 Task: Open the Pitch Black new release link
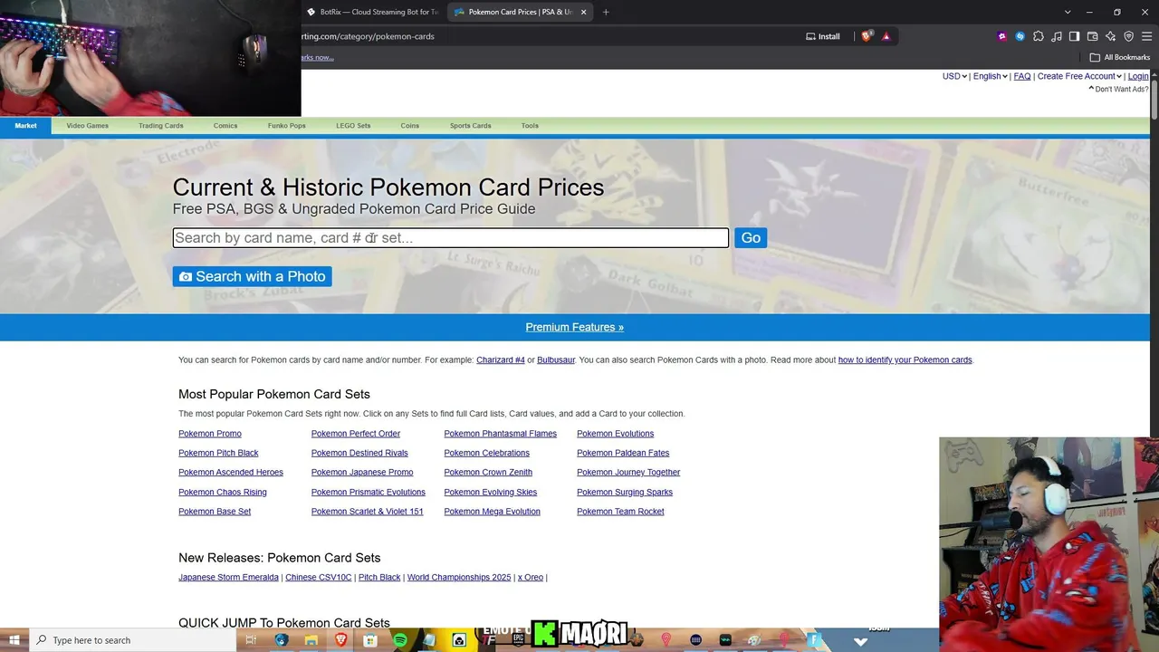pos(379,577)
